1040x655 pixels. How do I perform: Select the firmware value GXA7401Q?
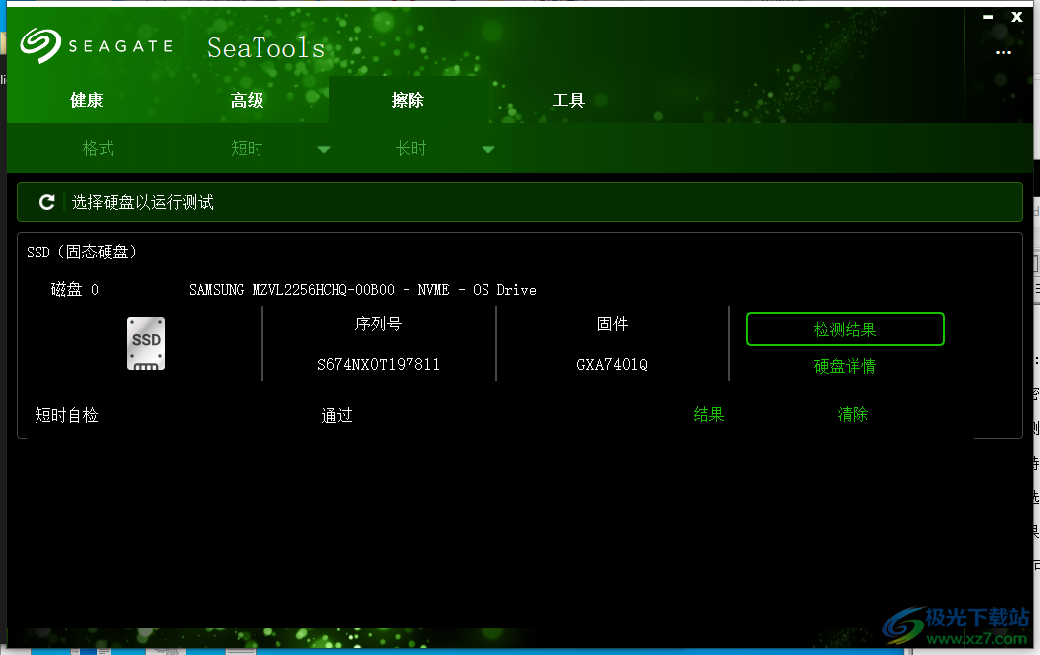[612, 365]
